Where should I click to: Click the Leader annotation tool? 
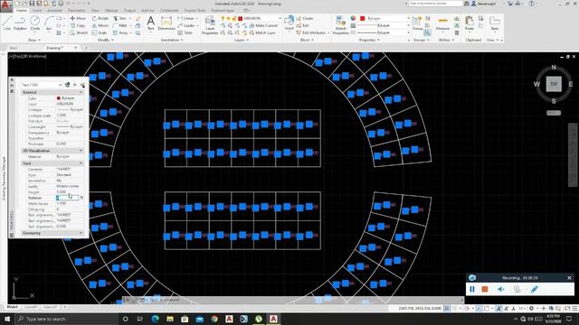pos(186,25)
